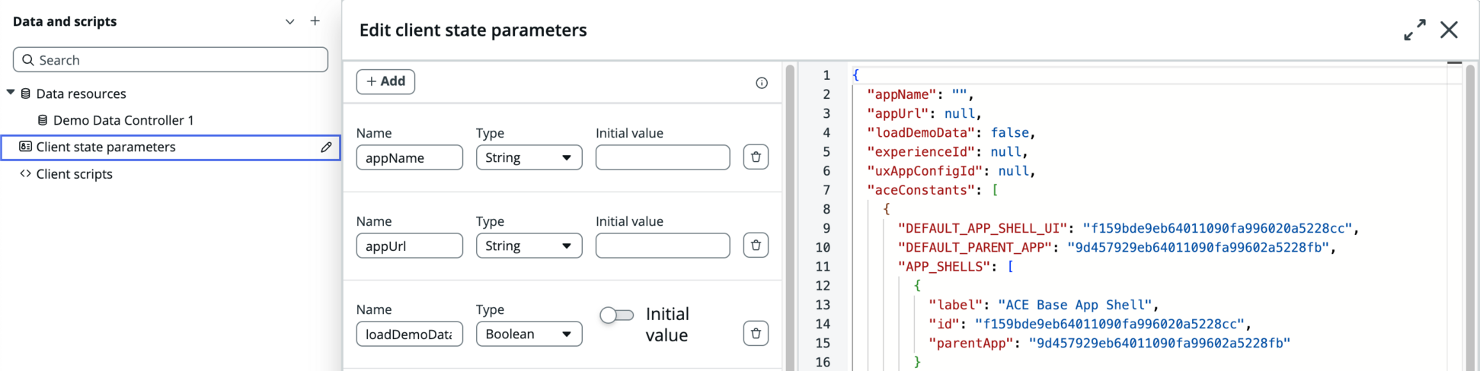Click the "experienceId" key in JSON

point(921,152)
